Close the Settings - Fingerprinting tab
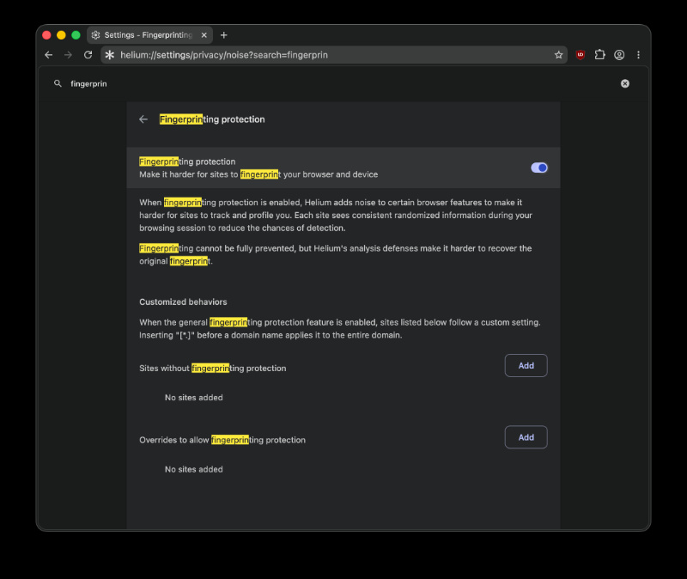 click(x=204, y=35)
